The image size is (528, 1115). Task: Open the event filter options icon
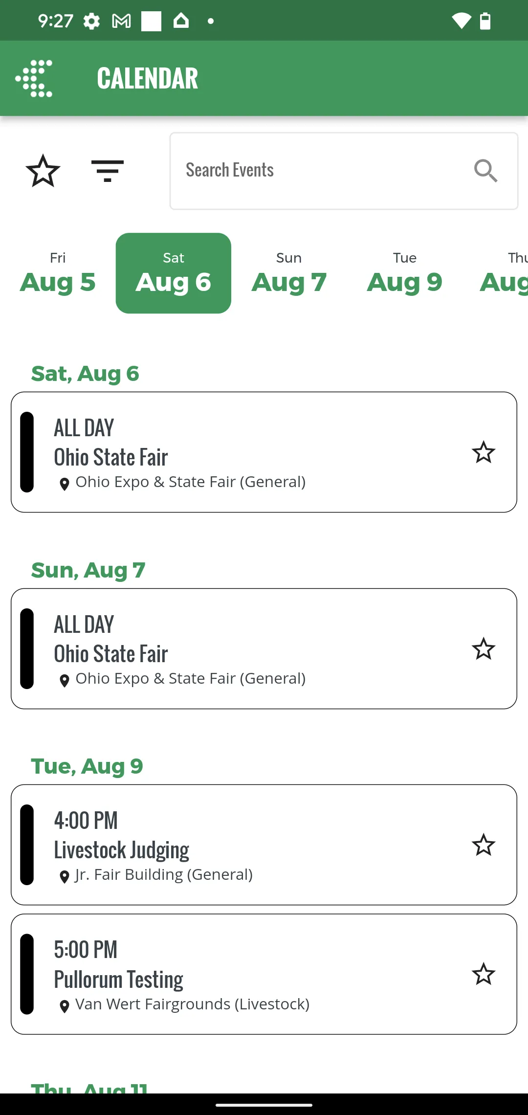click(108, 171)
